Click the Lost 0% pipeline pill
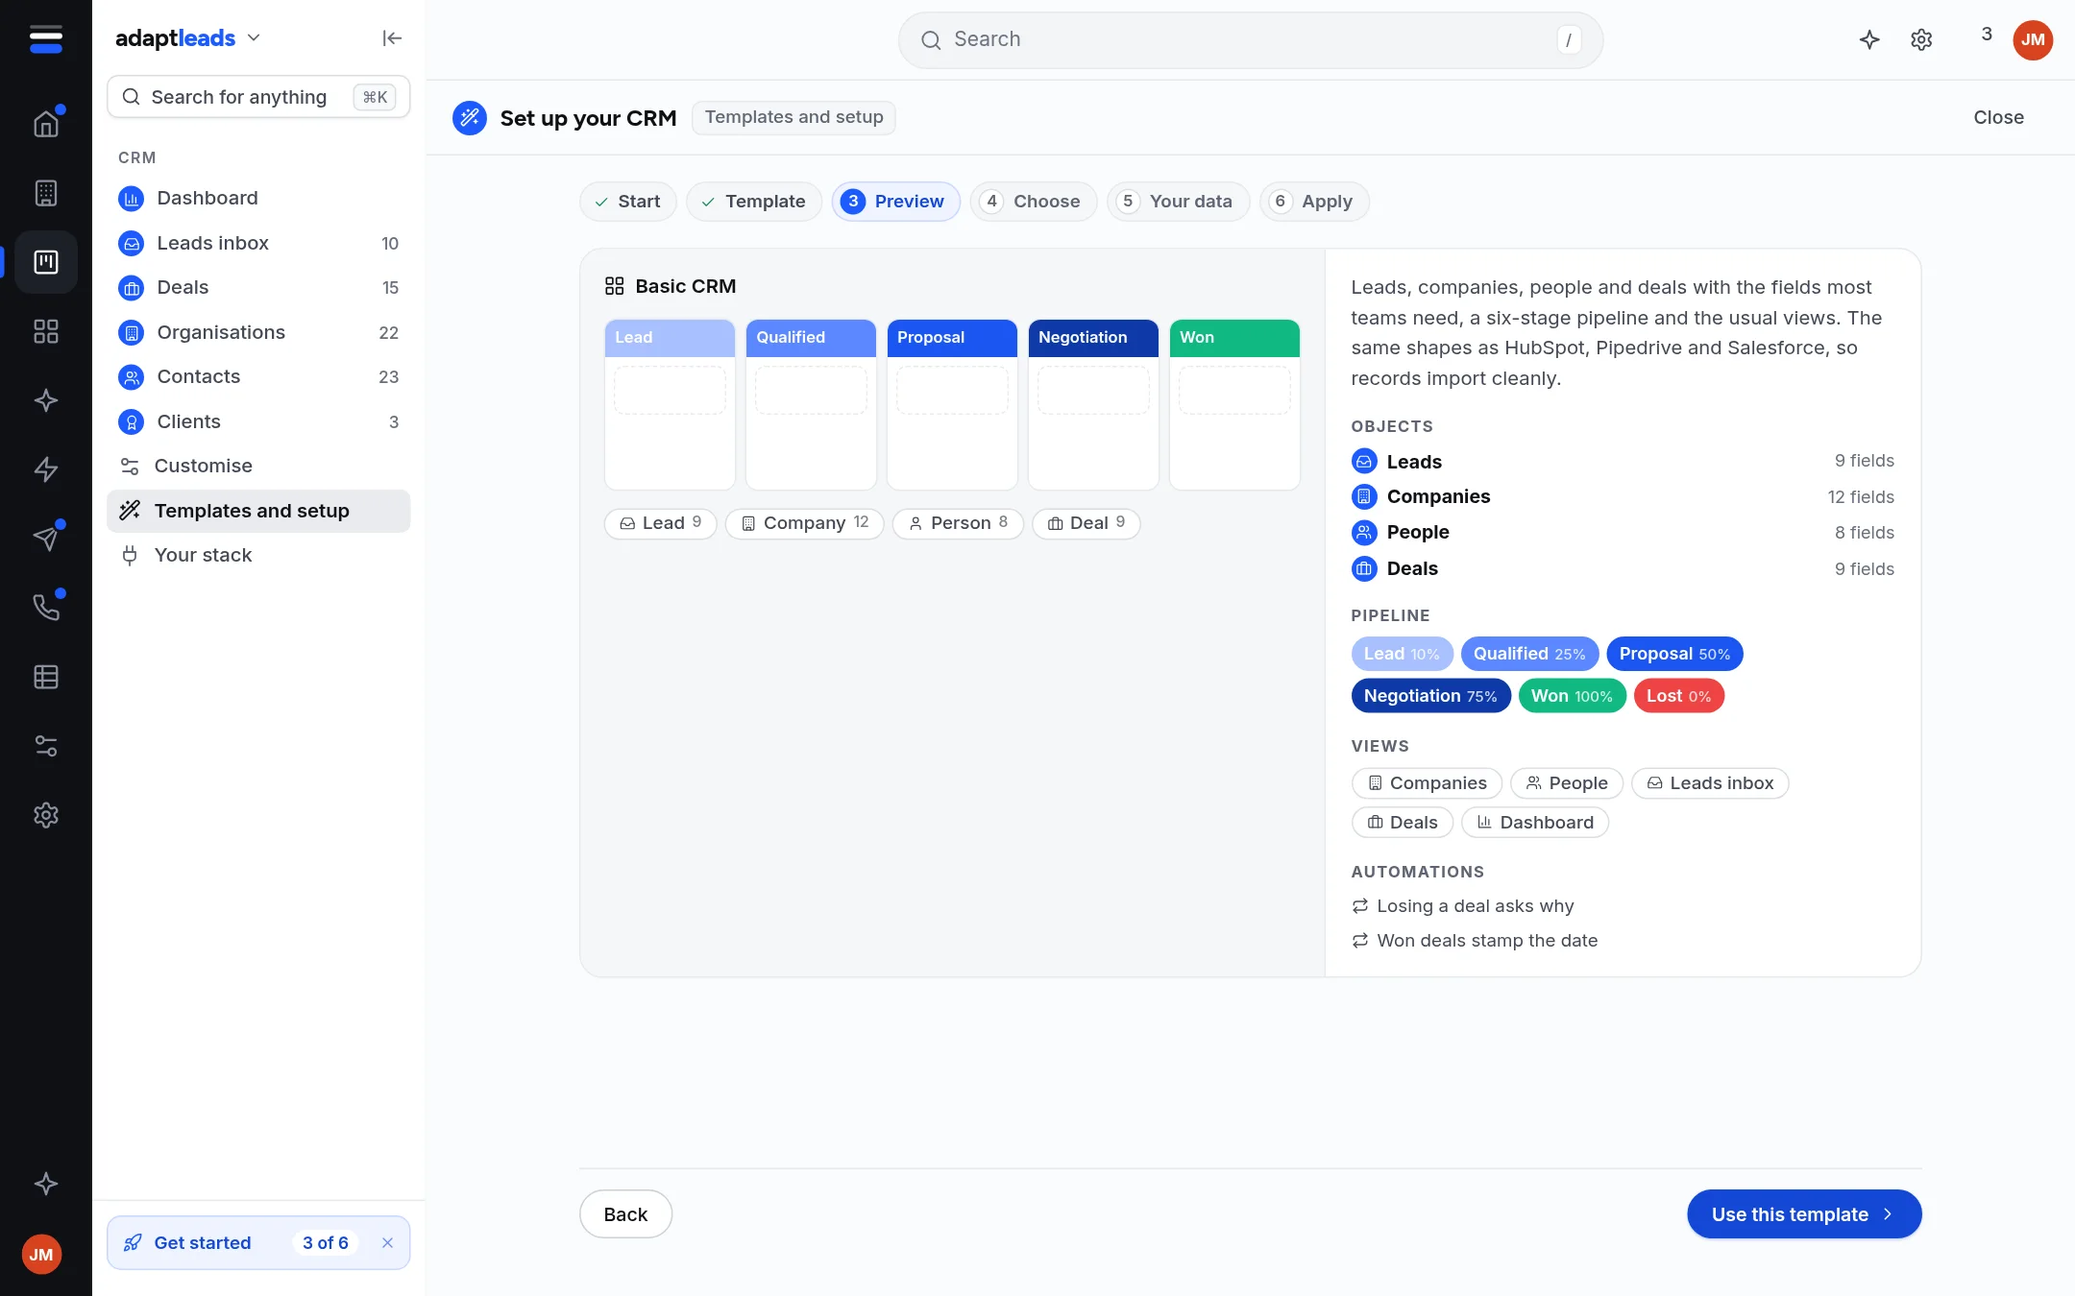 pyautogui.click(x=1678, y=696)
